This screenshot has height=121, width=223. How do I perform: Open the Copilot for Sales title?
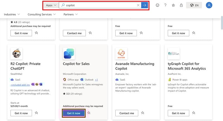pos(76,64)
